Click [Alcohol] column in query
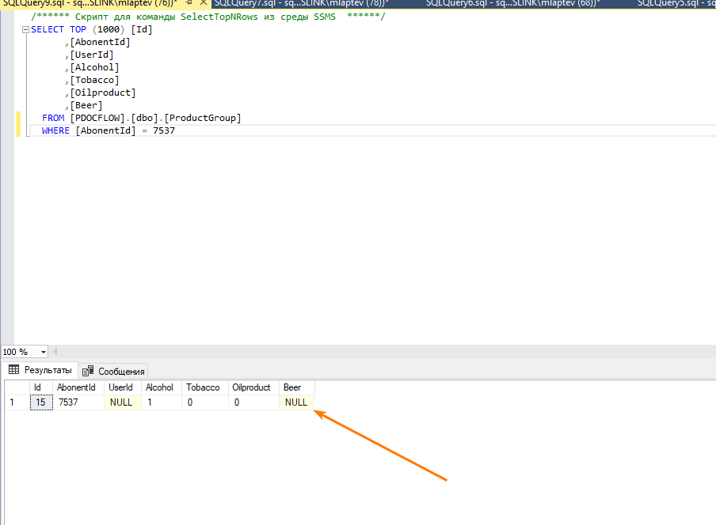The image size is (716, 525). coord(94,67)
